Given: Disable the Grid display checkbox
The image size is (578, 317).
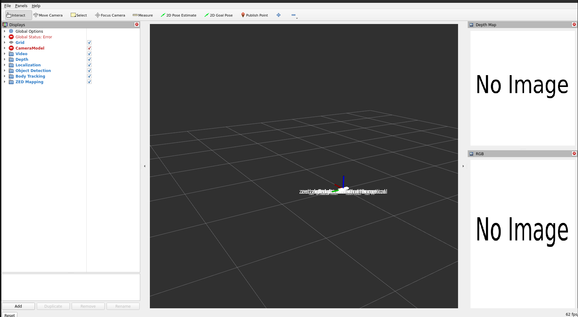Looking at the screenshot, I should (89, 43).
